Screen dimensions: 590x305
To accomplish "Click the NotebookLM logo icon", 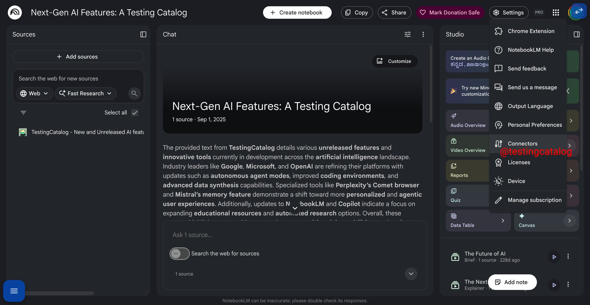I will click(x=15, y=12).
